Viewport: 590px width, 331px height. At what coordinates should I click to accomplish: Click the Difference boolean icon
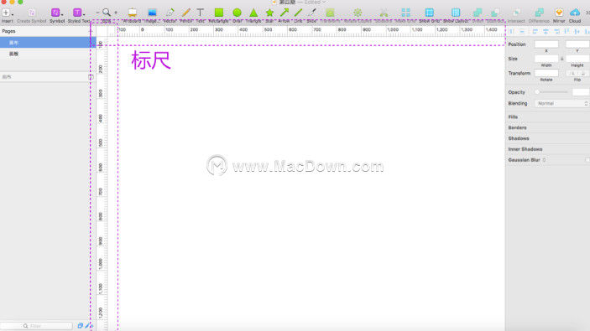[x=539, y=13]
